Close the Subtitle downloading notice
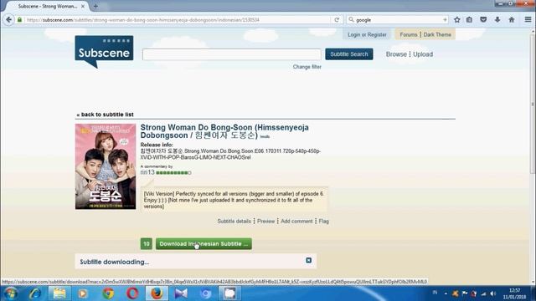Screen dimensions: 536x301 tap(309, 260)
